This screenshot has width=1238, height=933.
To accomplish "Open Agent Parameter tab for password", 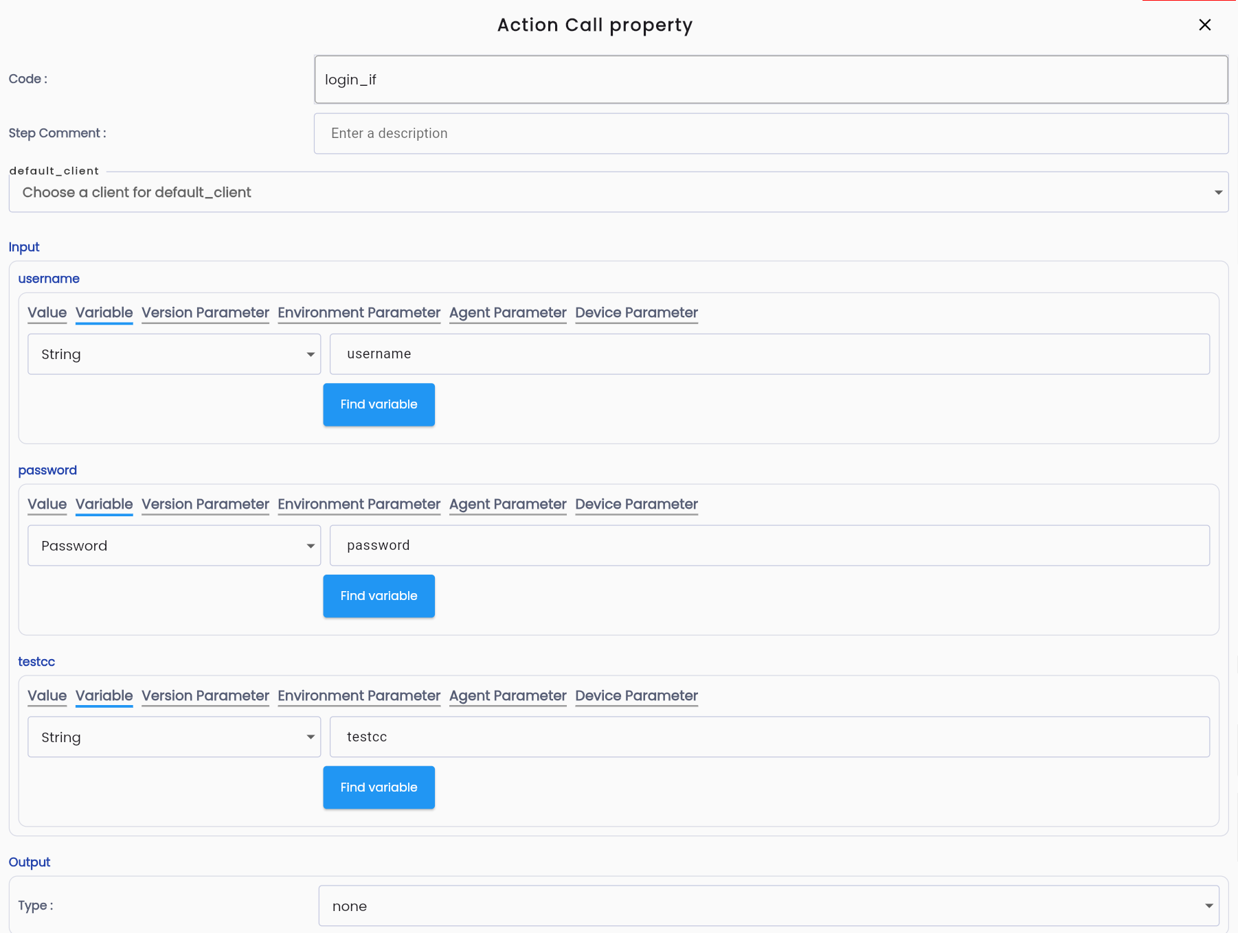I will coord(508,505).
